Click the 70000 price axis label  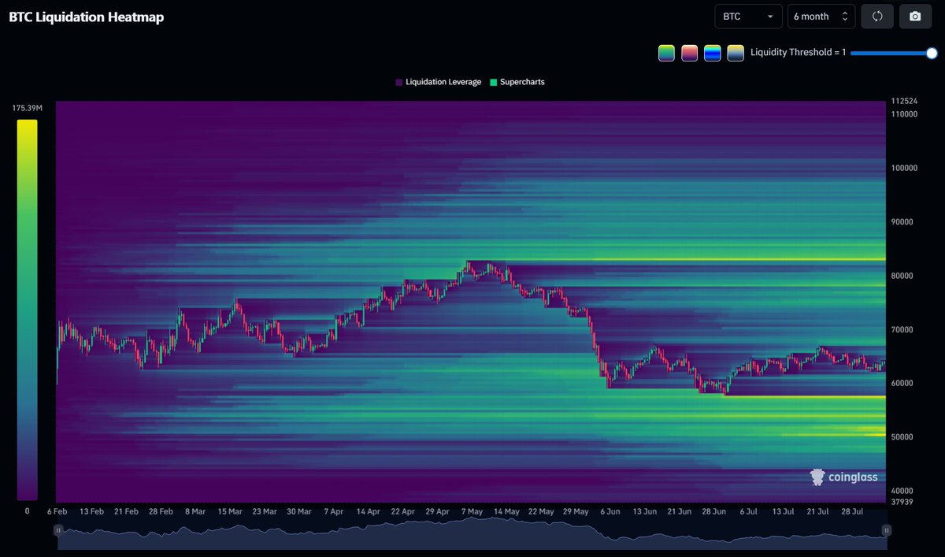pos(902,329)
